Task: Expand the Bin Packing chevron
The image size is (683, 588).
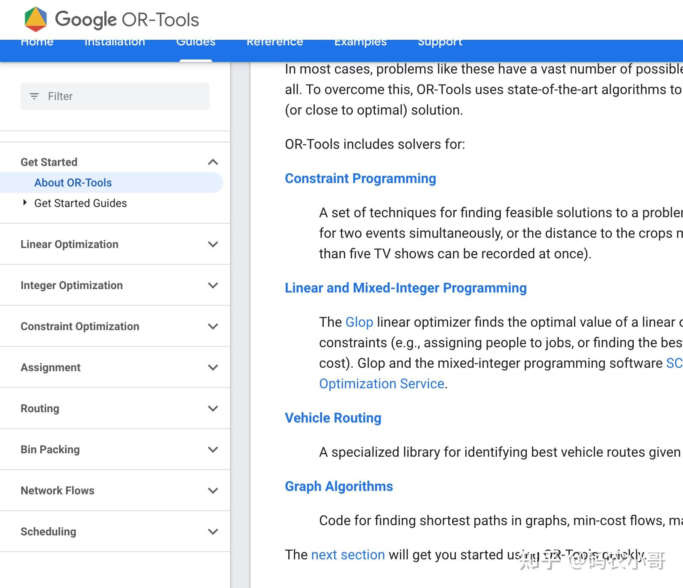Action: point(213,449)
